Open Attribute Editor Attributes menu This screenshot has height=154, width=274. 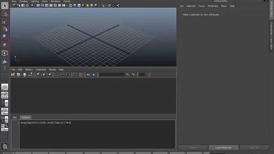[x=213, y=6]
